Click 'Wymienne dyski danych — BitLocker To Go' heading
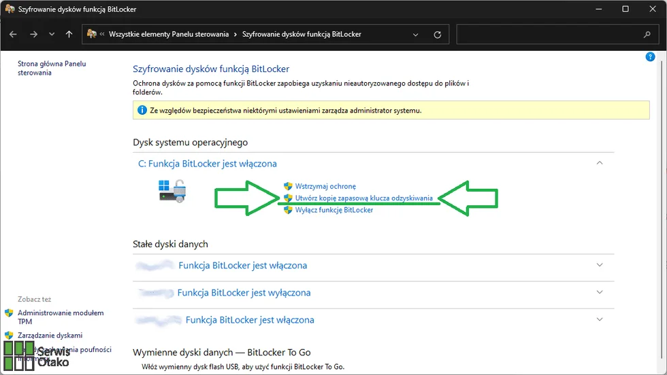The image size is (667, 375). pyautogui.click(x=222, y=353)
